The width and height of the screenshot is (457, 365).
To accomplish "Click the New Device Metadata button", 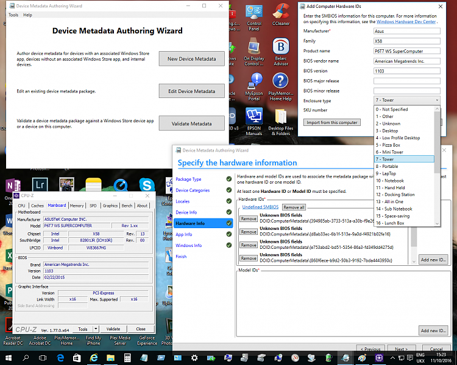I will click(192, 59).
